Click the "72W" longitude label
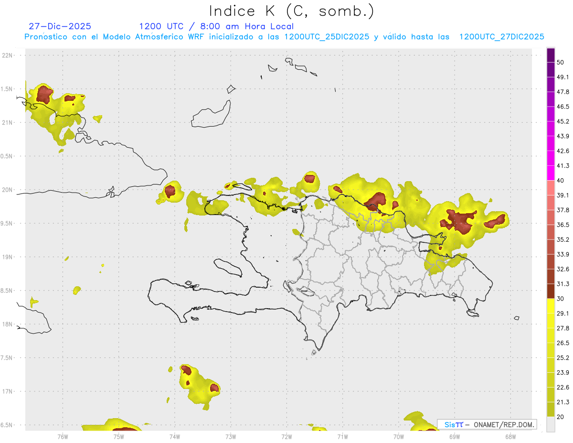This screenshot has width=573, height=443. (286, 436)
